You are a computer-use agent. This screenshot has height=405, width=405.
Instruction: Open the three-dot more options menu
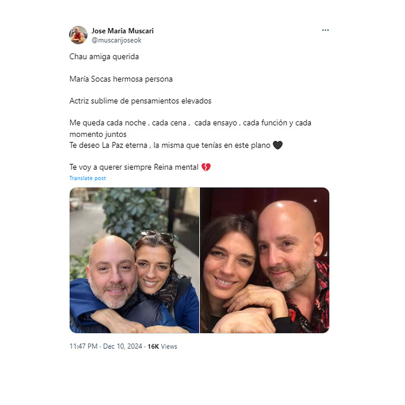pos(325,30)
